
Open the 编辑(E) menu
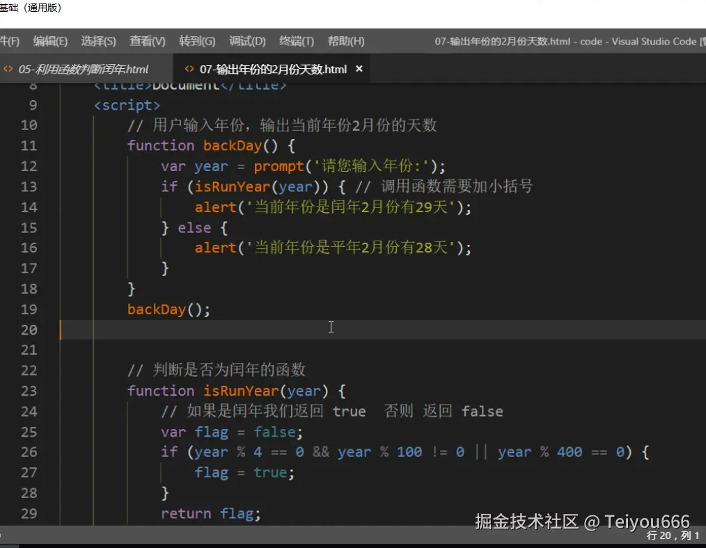click(x=50, y=41)
